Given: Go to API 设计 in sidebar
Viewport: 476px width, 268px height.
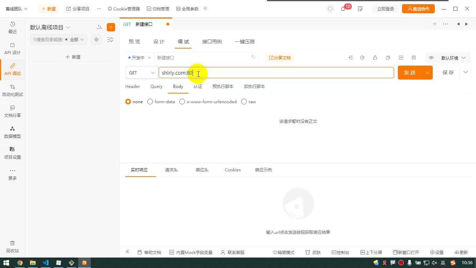Looking at the screenshot, I should tap(13, 49).
